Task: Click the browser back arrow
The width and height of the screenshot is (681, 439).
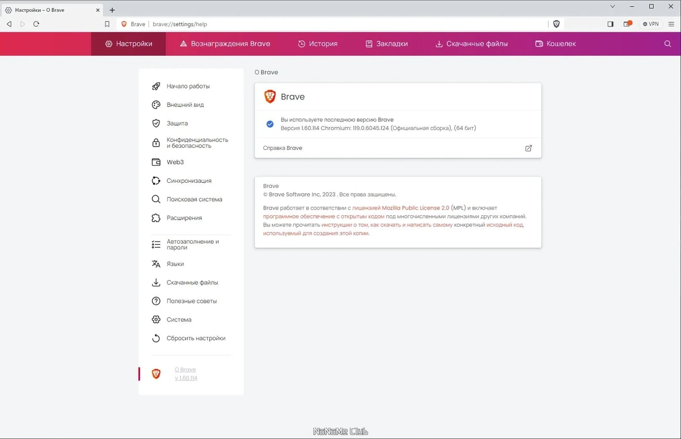Action: coord(9,24)
